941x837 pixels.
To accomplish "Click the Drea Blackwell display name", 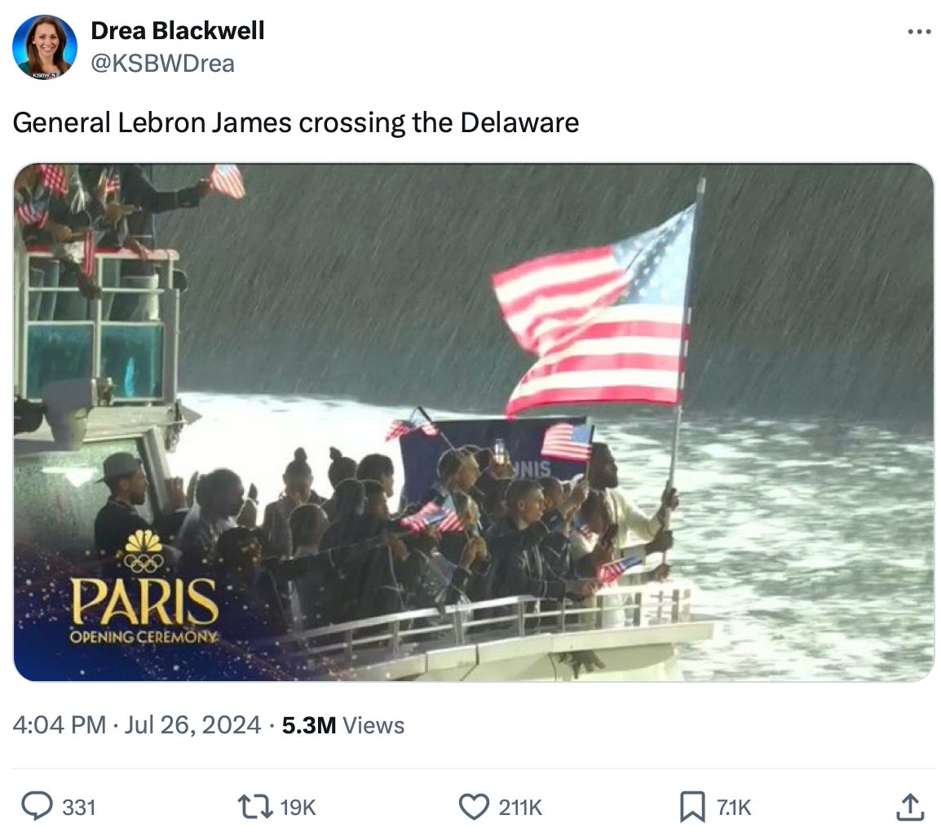I will pos(177,31).
